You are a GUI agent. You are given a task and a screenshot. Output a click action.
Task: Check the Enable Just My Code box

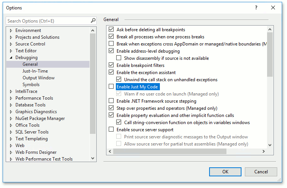(111, 86)
